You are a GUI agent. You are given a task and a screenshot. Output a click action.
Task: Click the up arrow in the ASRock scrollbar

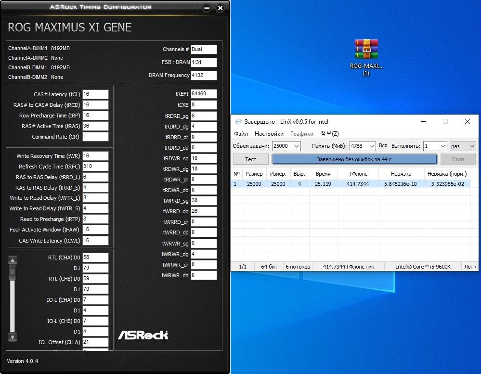[13, 260]
